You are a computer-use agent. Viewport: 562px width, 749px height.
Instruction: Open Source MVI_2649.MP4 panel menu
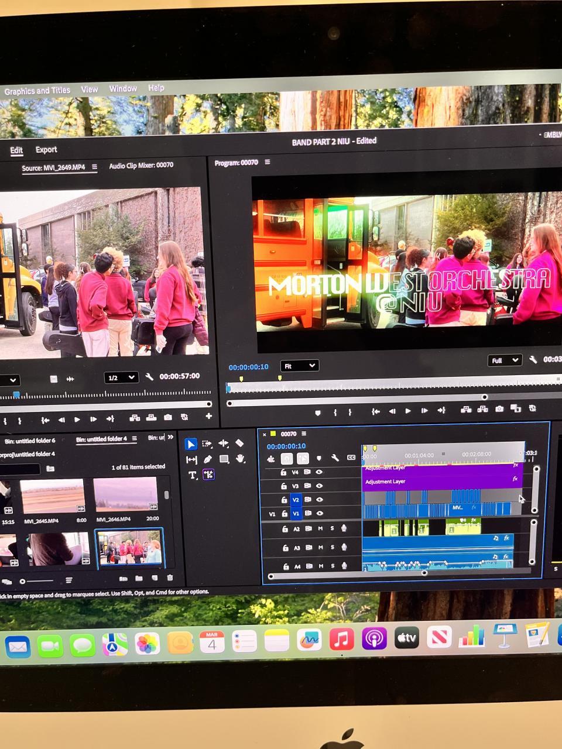click(x=94, y=167)
